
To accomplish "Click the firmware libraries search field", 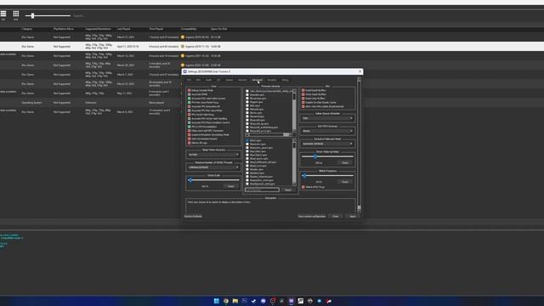I will click(x=262, y=190).
